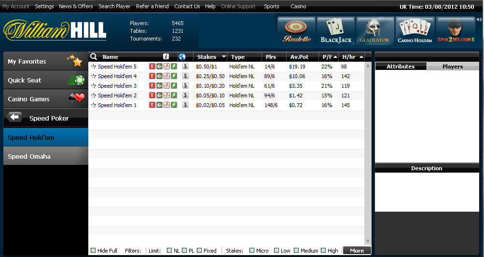484x257 pixels.
Task: Click the dollar currency icon on Speed Hold'em 5
Action: coord(185,67)
